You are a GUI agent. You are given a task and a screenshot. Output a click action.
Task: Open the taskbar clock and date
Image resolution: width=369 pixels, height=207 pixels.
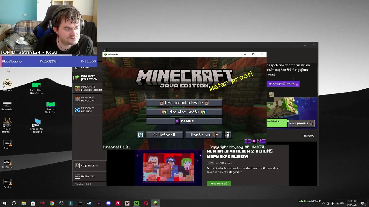(351, 203)
